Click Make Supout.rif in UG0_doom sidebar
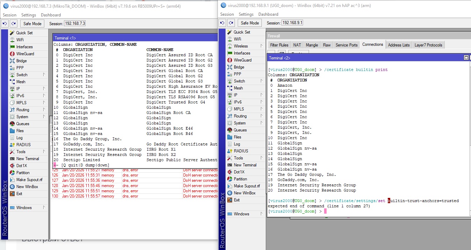Viewport: 471px width, 250px height. [247, 186]
